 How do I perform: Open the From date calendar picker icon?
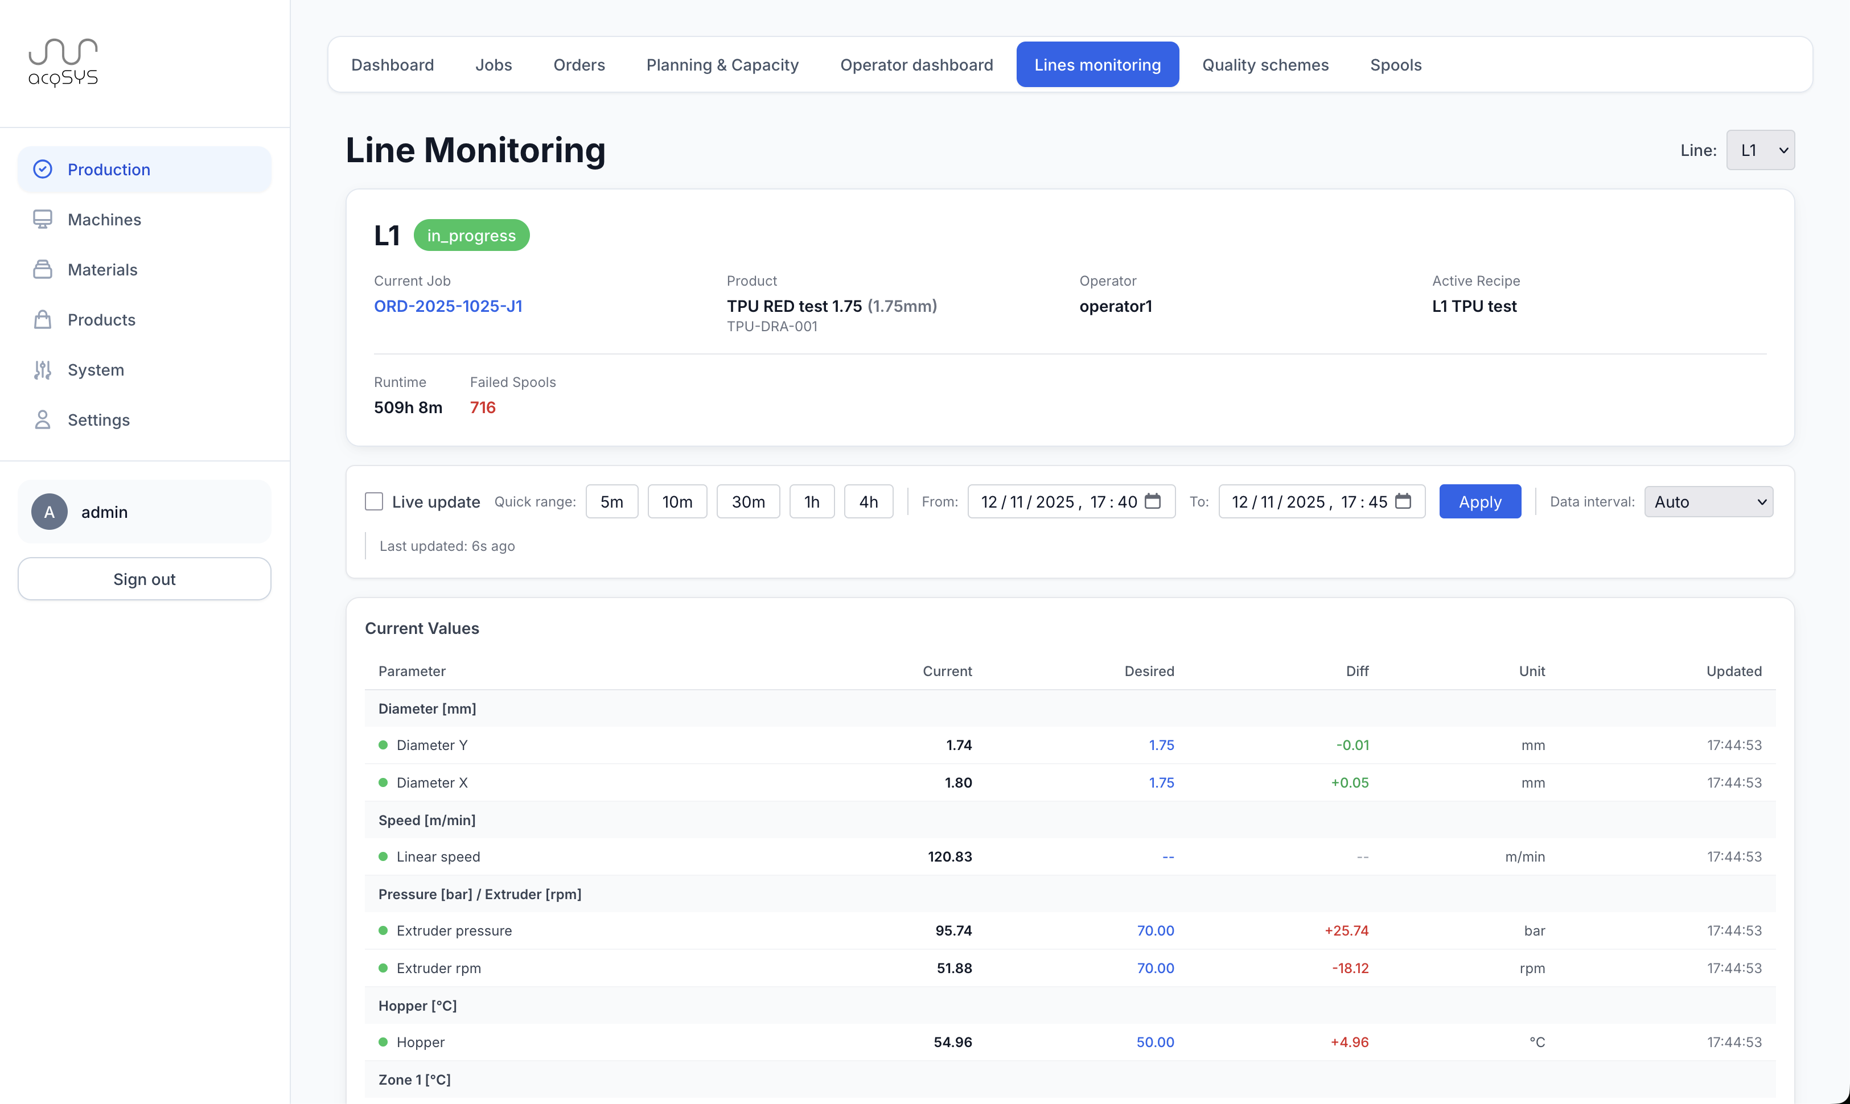(1152, 501)
